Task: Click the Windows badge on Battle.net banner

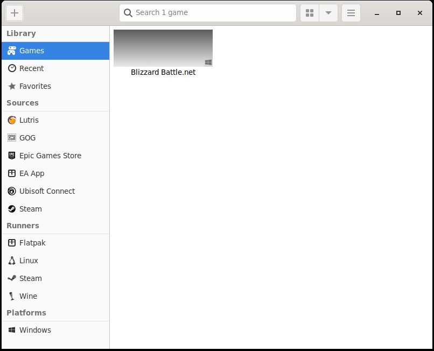Action: (x=208, y=62)
